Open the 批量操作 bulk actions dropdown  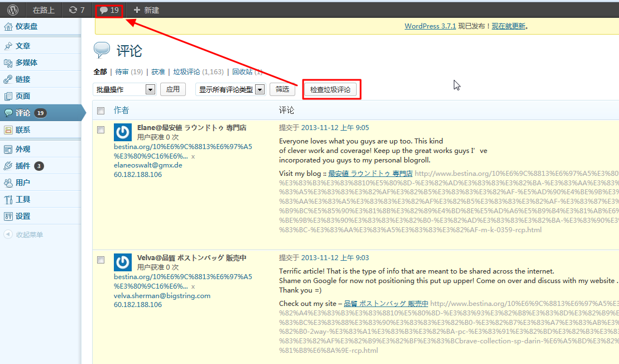pyautogui.click(x=124, y=90)
